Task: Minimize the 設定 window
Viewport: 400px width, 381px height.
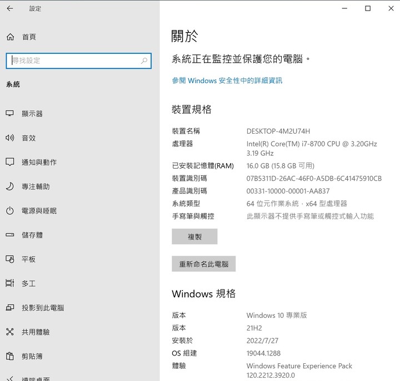Action: 344,8
